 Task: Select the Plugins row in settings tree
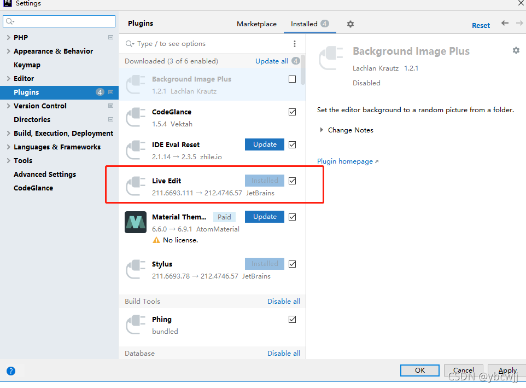(59, 92)
